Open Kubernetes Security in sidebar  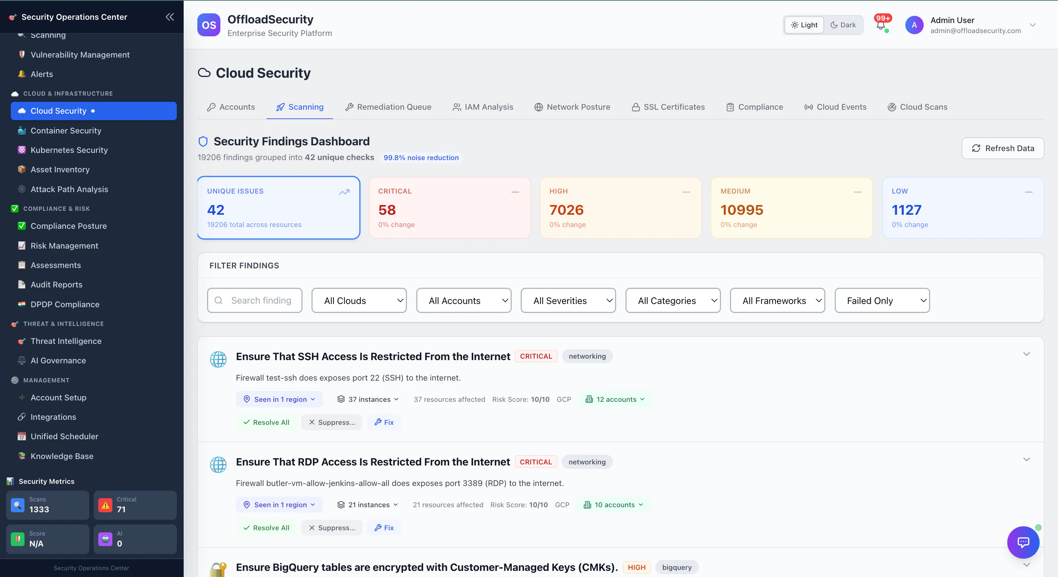click(x=94, y=150)
